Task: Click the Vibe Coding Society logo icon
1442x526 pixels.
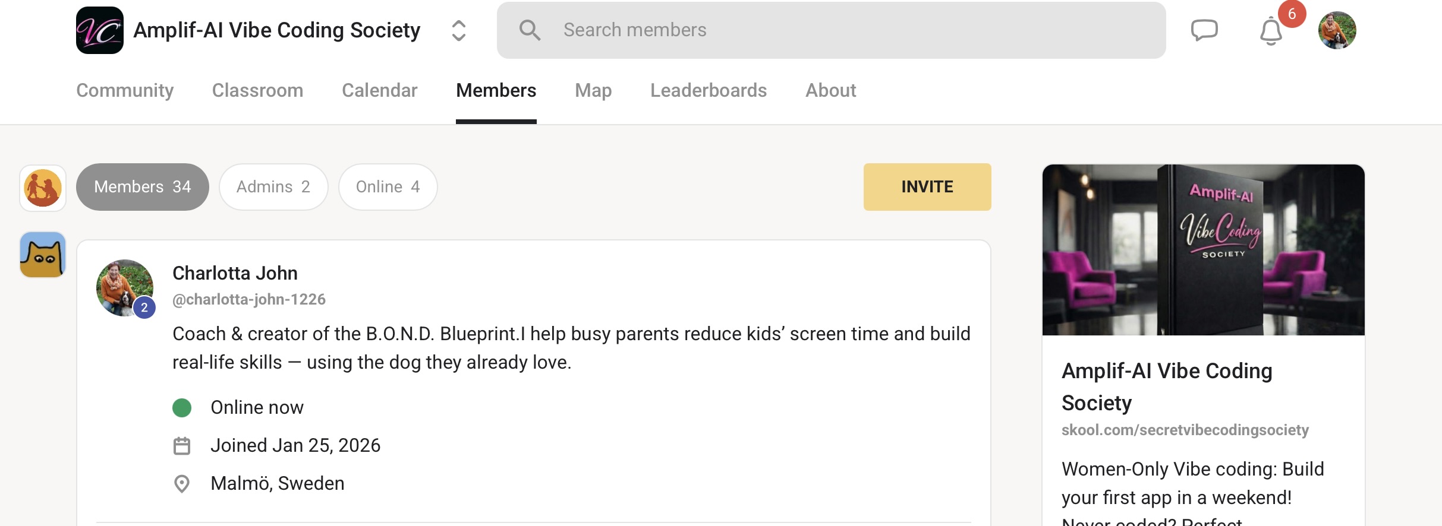Action: coord(100,30)
